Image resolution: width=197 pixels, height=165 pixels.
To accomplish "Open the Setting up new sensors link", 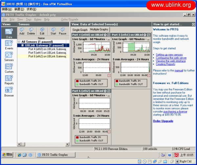I will click(x=169, y=55).
